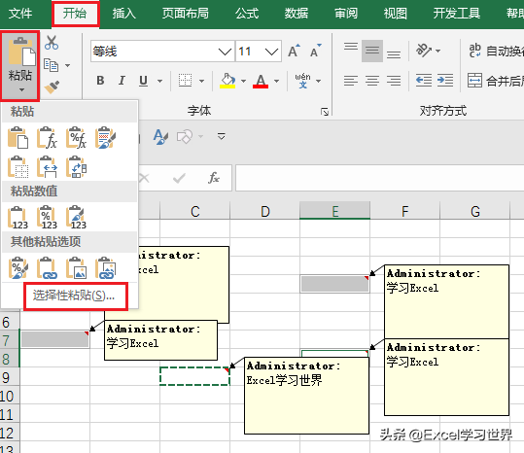Click the Wrap Text icon
This screenshot has height=453, width=524.
(474, 51)
